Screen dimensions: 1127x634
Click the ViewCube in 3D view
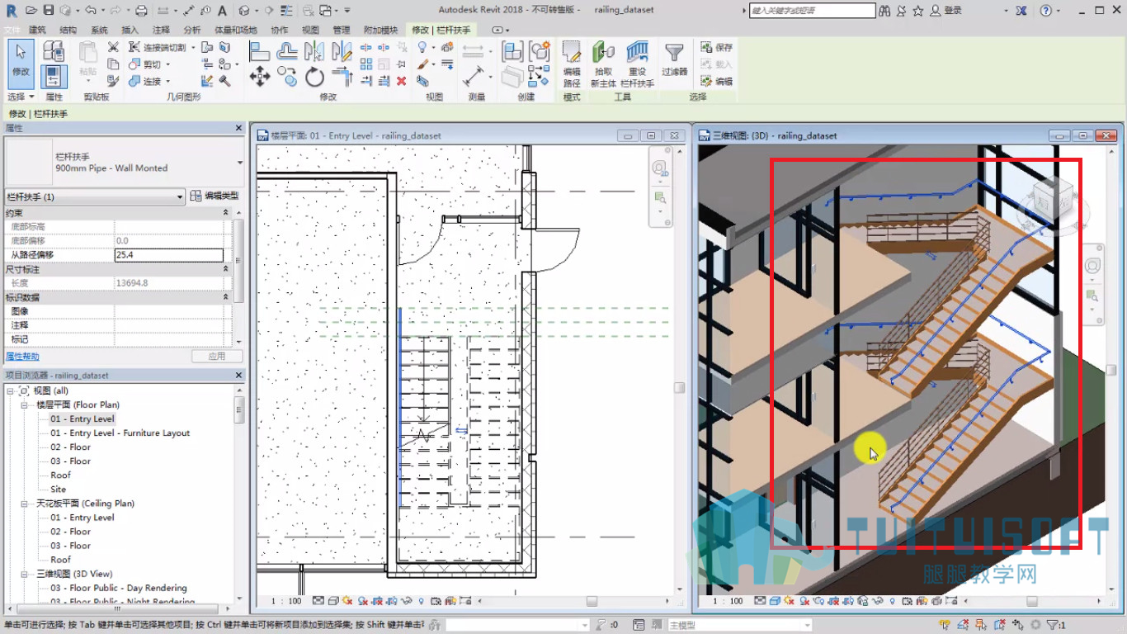pos(1044,202)
